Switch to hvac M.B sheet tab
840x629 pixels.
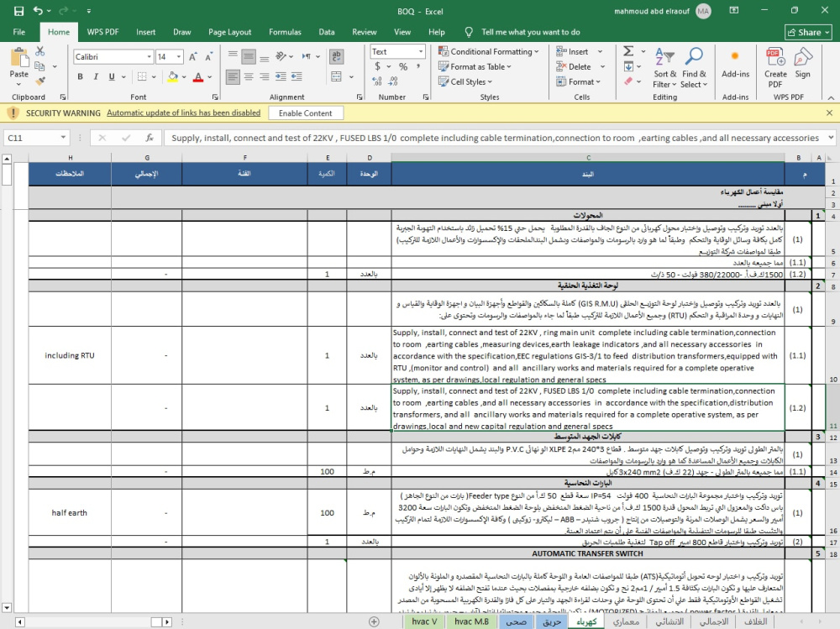(x=471, y=621)
